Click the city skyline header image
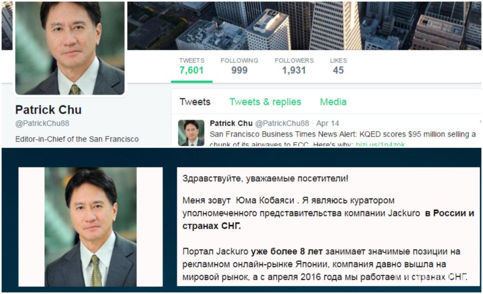483x294 pixels. click(304, 25)
